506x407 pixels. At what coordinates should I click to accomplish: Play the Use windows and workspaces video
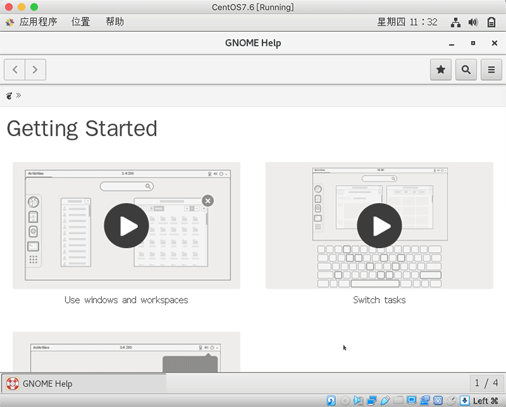[126, 225]
